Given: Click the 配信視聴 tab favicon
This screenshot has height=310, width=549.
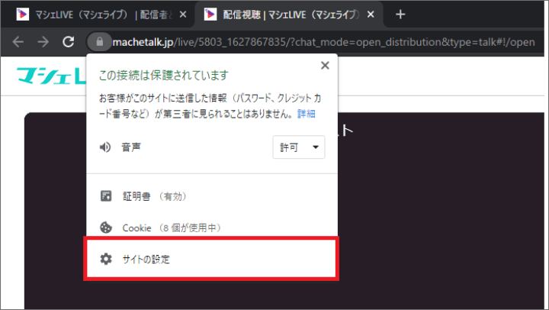Looking at the screenshot, I should click(210, 15).
